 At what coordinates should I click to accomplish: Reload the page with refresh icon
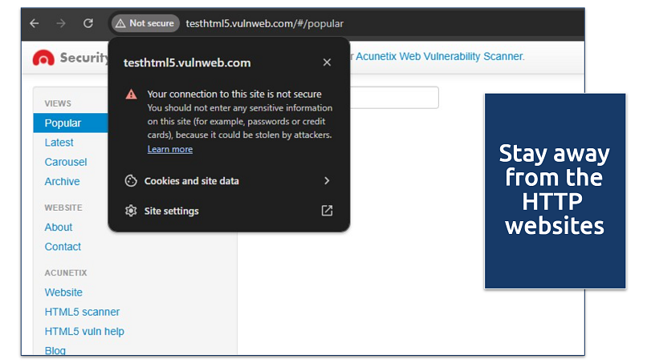[x=88, y=23]
